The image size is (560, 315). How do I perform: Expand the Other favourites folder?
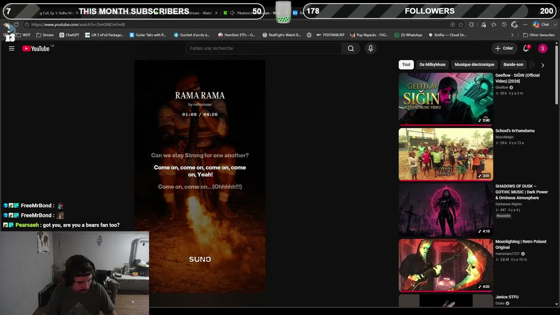(539, 35)
